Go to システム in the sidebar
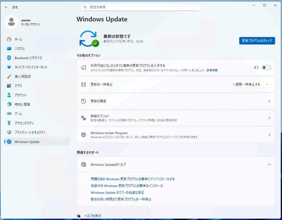This screenshot has width=282, height=220. [x=20, y=48]
